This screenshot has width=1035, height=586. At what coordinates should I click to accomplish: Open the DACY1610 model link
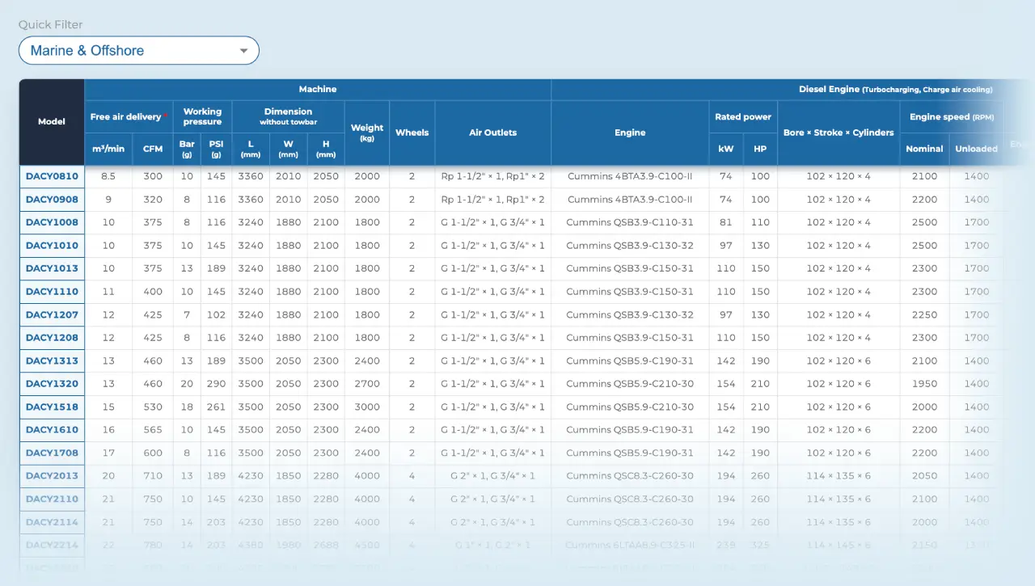click(52, 430)
